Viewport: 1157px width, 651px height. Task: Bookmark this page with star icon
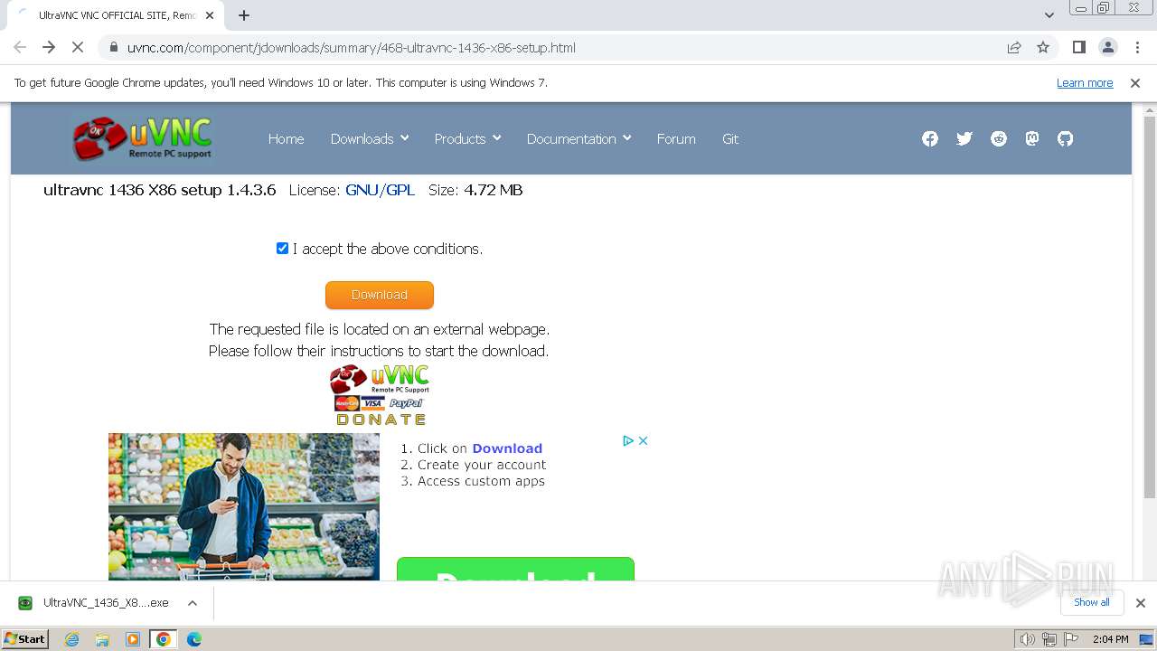(x=1043, y=47)
